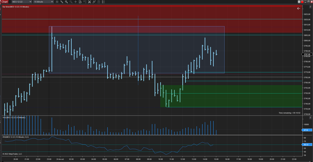Click the 24 de oct. date label

tap(60, 159)
